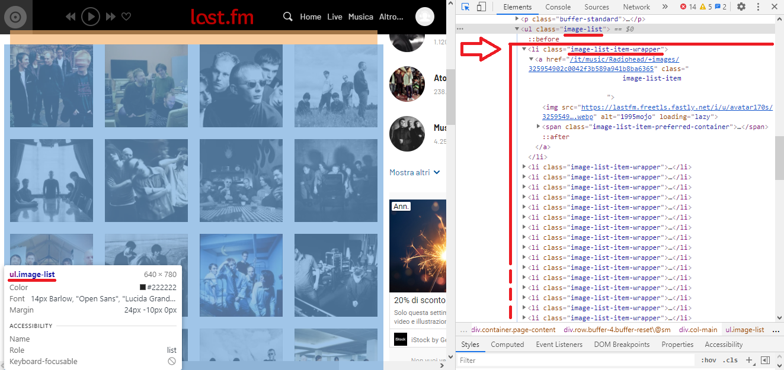The image size is (784, 370).
Task: Select the Computed pane tab
Action: click(507, 344)
